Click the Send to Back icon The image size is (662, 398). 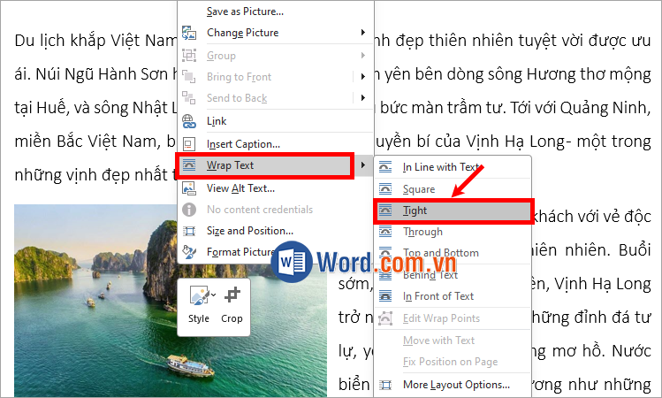click(x=189, y=97)
